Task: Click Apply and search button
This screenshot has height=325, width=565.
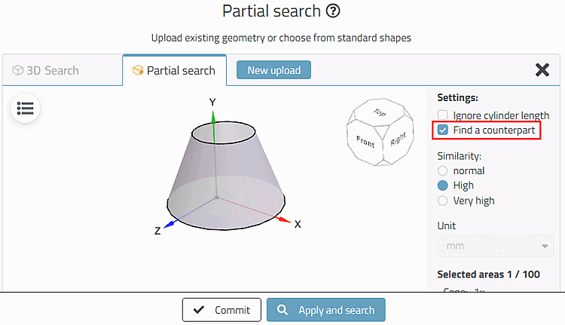Action: [325, 310]
